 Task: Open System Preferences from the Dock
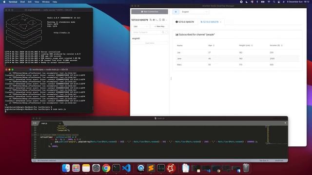[96, 168]
